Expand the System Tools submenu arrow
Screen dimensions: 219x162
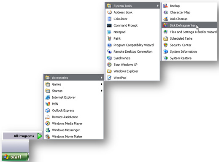(x=158, y=5)
